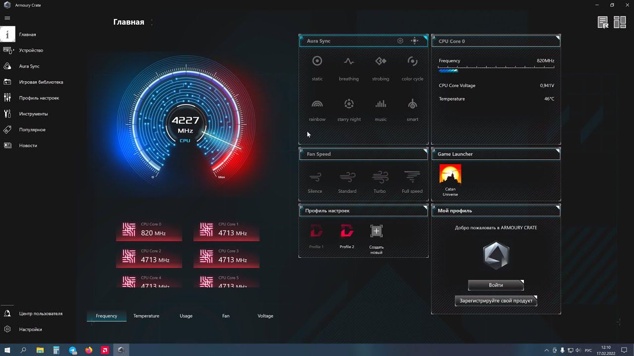
Task: Open Инструменты in sidebar
Action: (x=33, y=114)
